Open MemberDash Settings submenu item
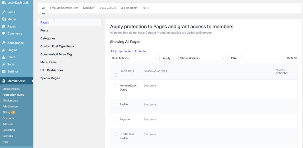The width and height of the screenshot is (303, 148). [x=8, y=136]
